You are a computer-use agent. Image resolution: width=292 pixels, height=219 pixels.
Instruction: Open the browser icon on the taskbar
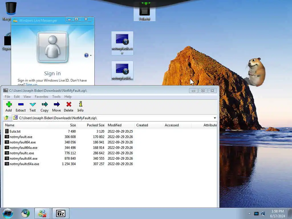pyautogui.click(x=25, y=213)
